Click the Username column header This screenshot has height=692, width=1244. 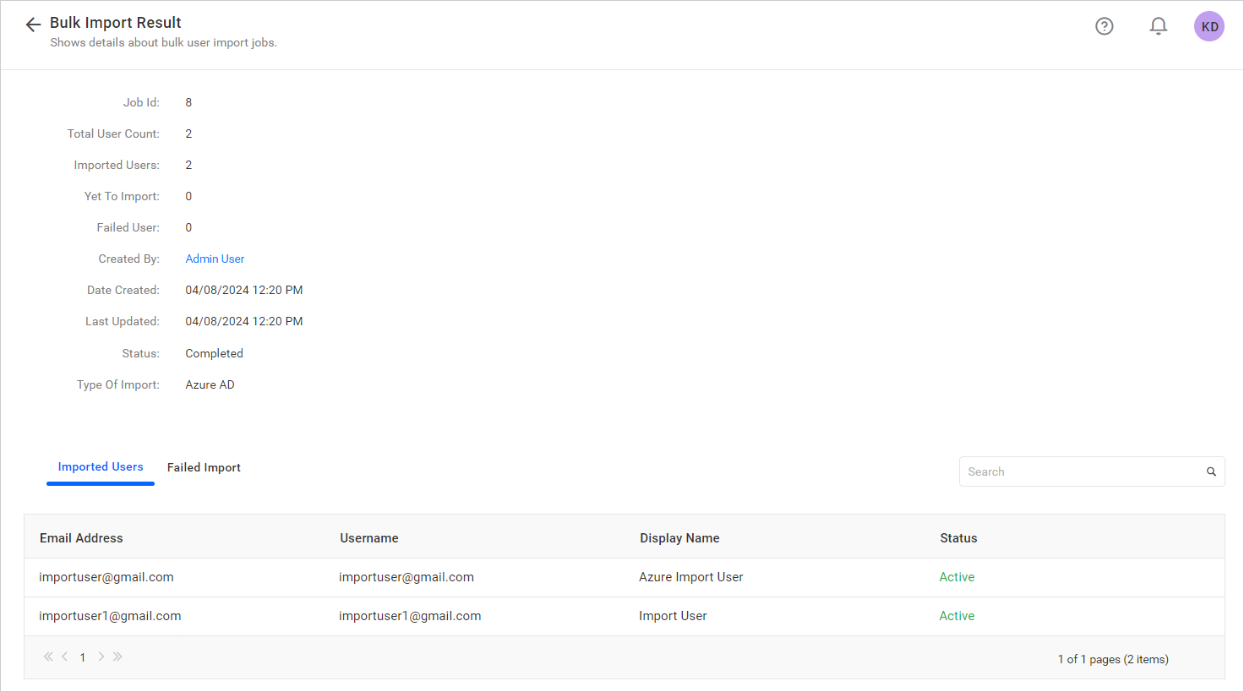coord(369,537)
